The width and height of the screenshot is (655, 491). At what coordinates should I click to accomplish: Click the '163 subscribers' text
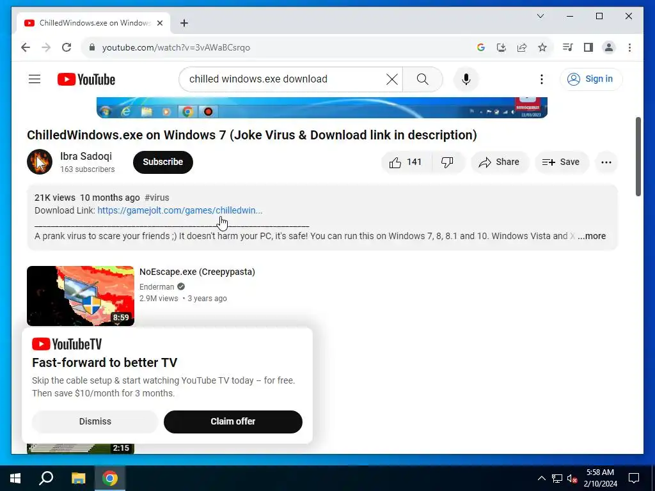pos(87,169)
